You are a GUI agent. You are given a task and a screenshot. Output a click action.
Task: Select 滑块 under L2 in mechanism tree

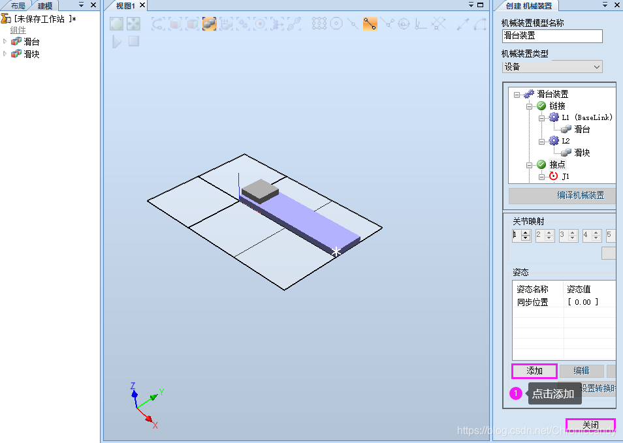(x=582, y=153)
